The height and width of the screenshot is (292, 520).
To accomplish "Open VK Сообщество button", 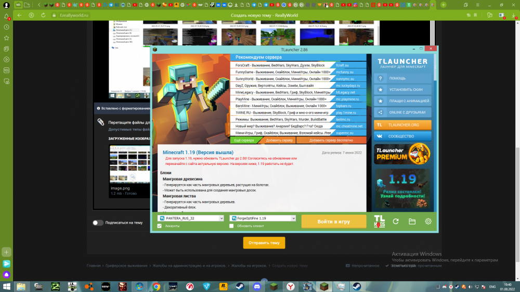I will tap(402, 136).
